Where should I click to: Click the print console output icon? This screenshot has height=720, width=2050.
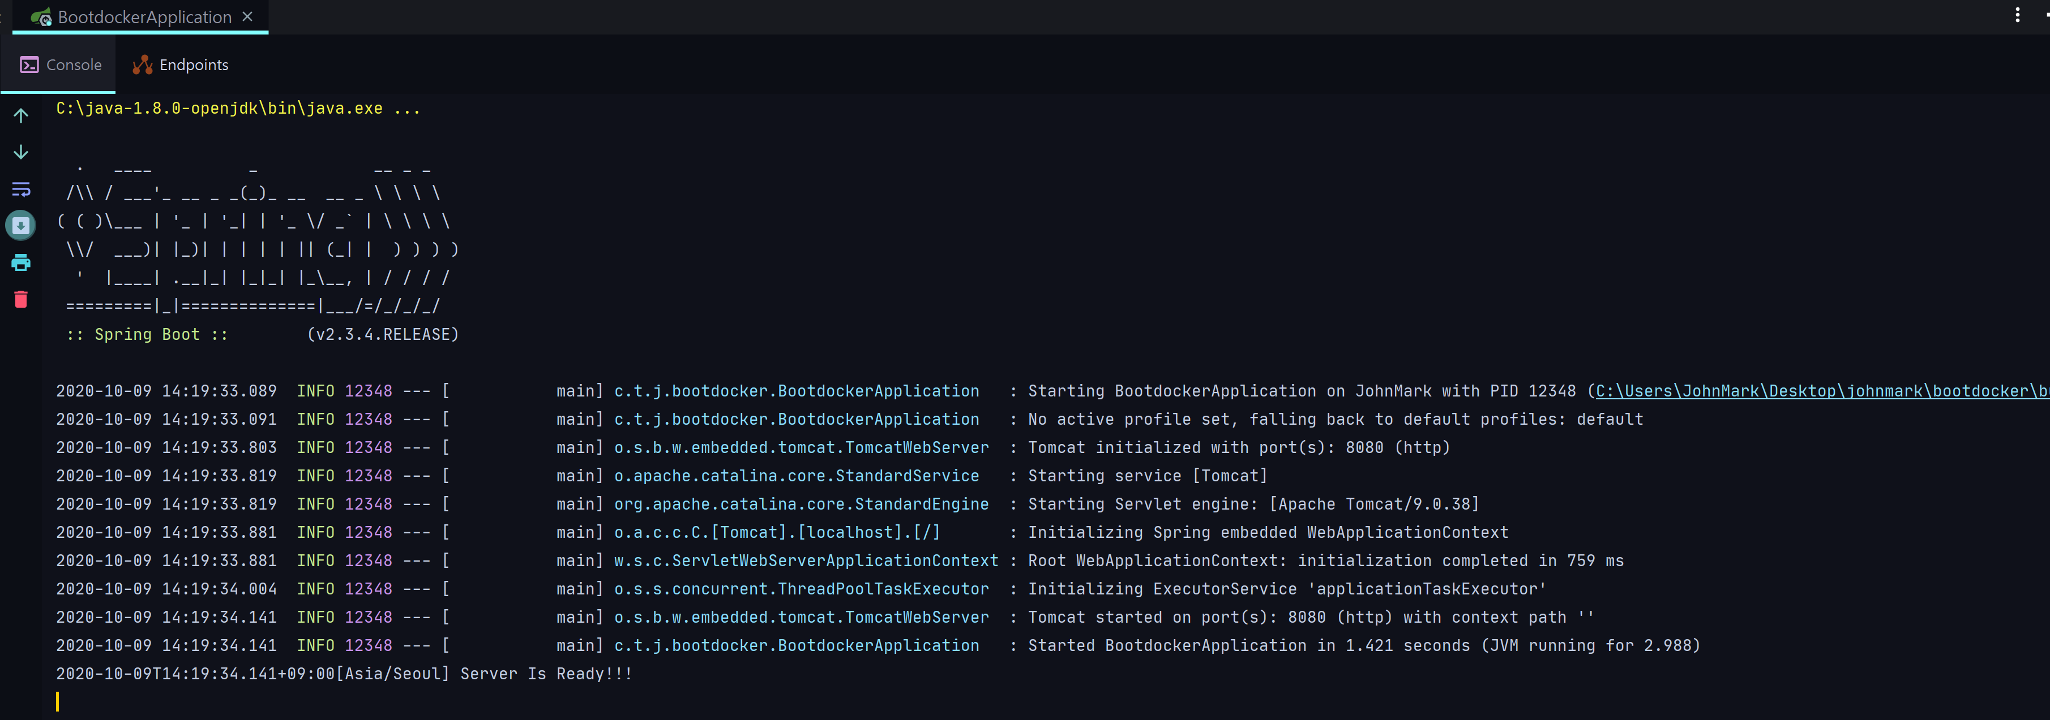point(21,262)
